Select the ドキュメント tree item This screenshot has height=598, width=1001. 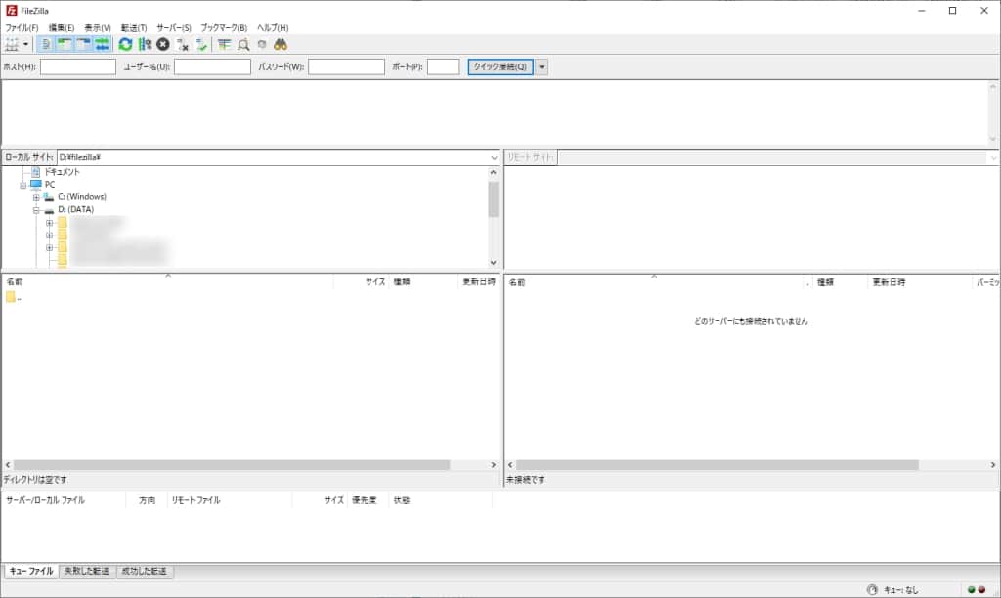62,172
